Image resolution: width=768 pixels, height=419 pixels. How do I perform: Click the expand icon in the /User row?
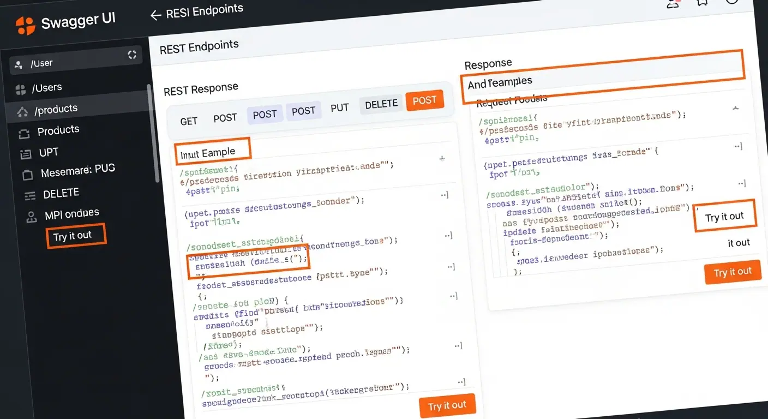pos(131,55)
